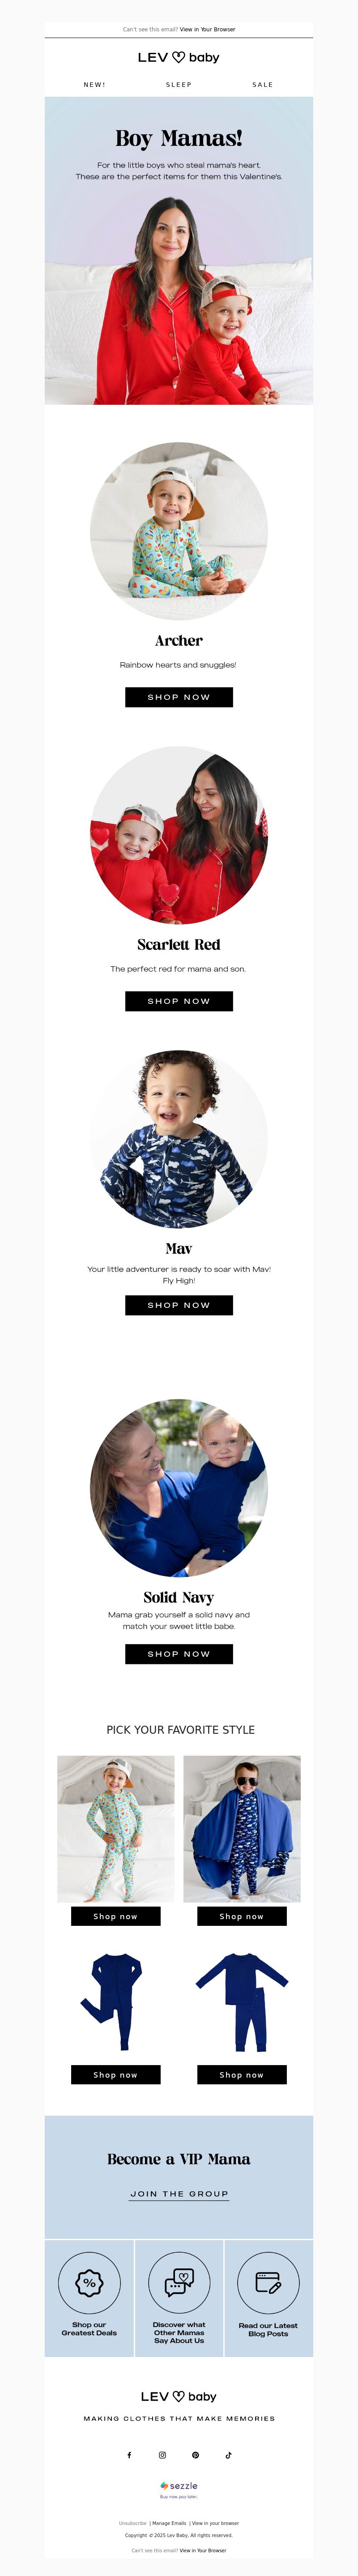Viewport: 358px width, 2576px height.
Task: Click the Join The Group link
Action: click(179, 2193)
